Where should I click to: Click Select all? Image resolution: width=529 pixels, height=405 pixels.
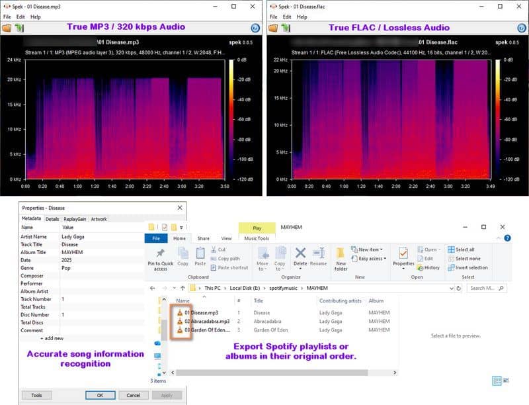click(x=461, y=249)
